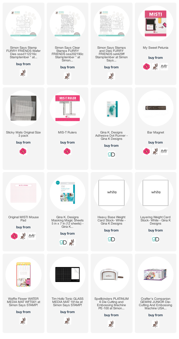Open the gD store icon under Adhesive Dot Runner

[x=111, y=155]
